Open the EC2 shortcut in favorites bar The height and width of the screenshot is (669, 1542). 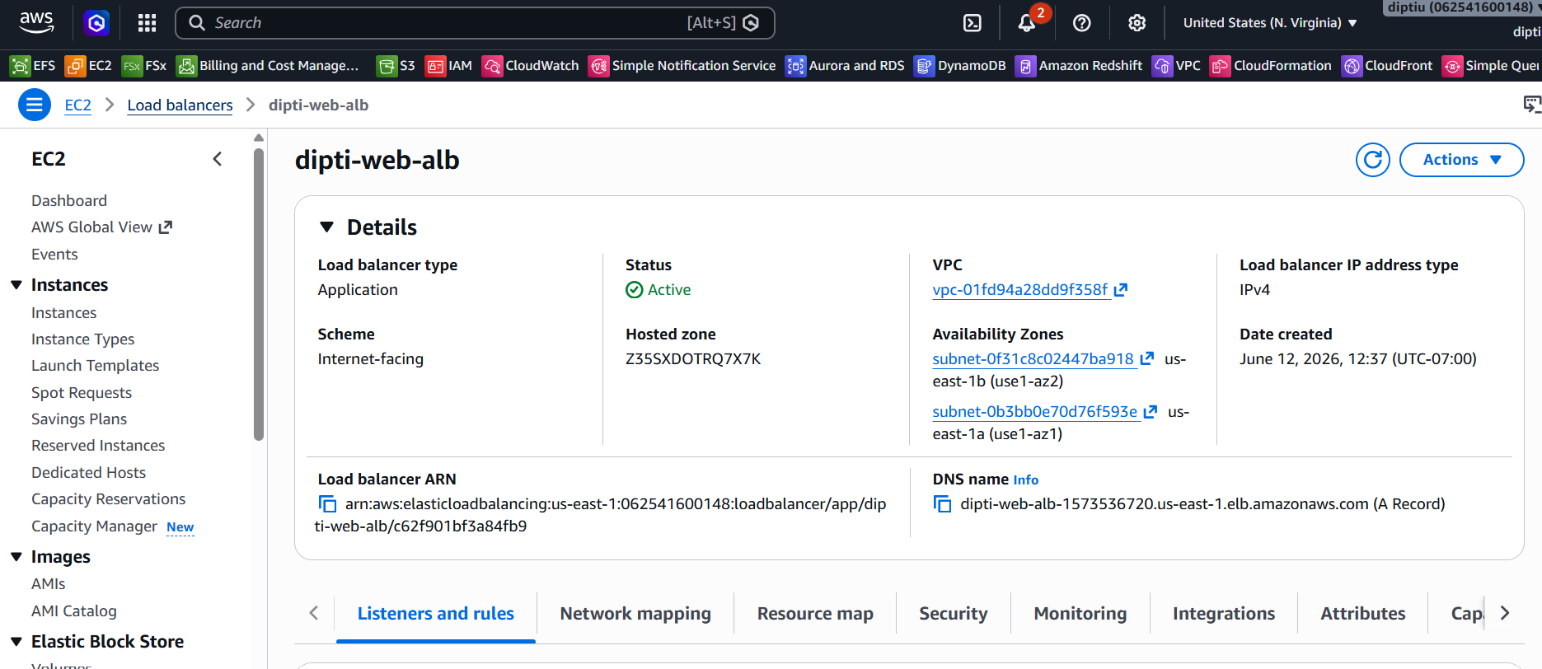click(88, 66)
